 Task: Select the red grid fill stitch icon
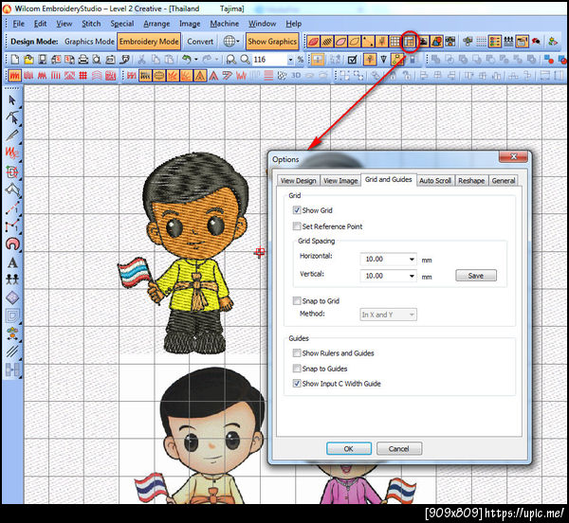point(83,76)
